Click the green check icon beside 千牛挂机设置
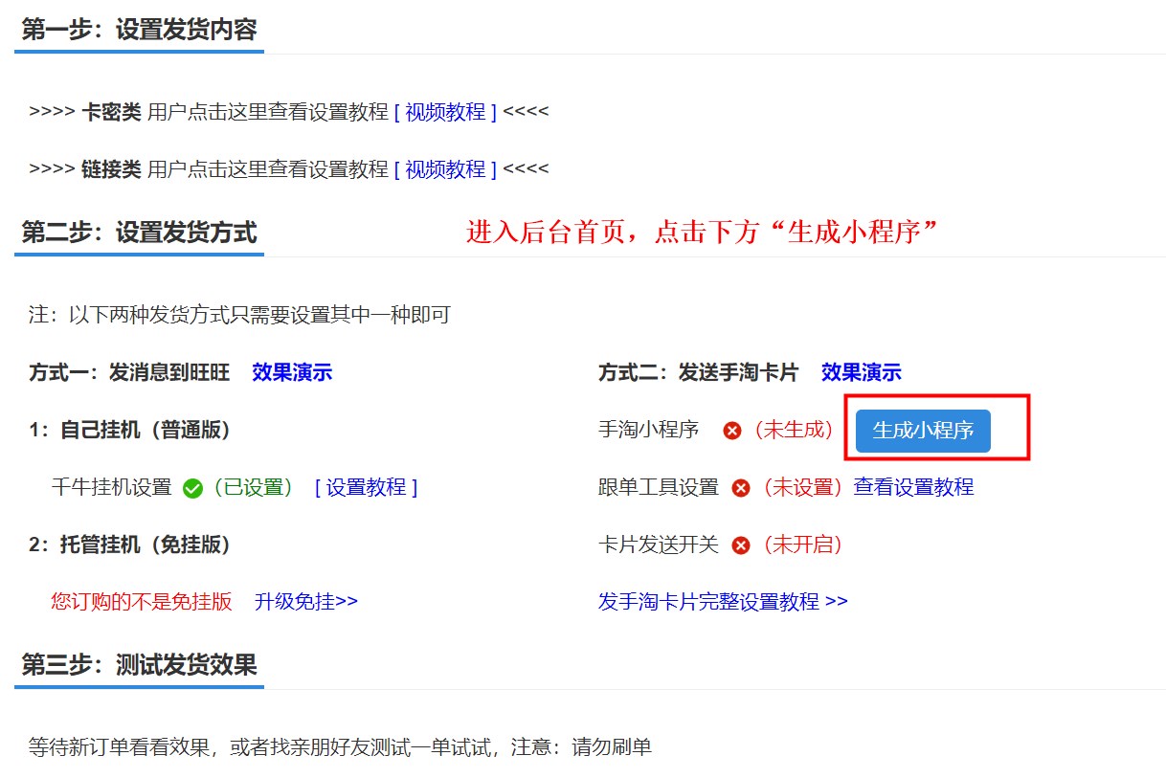1166x778 pixels. click(192, 488)
